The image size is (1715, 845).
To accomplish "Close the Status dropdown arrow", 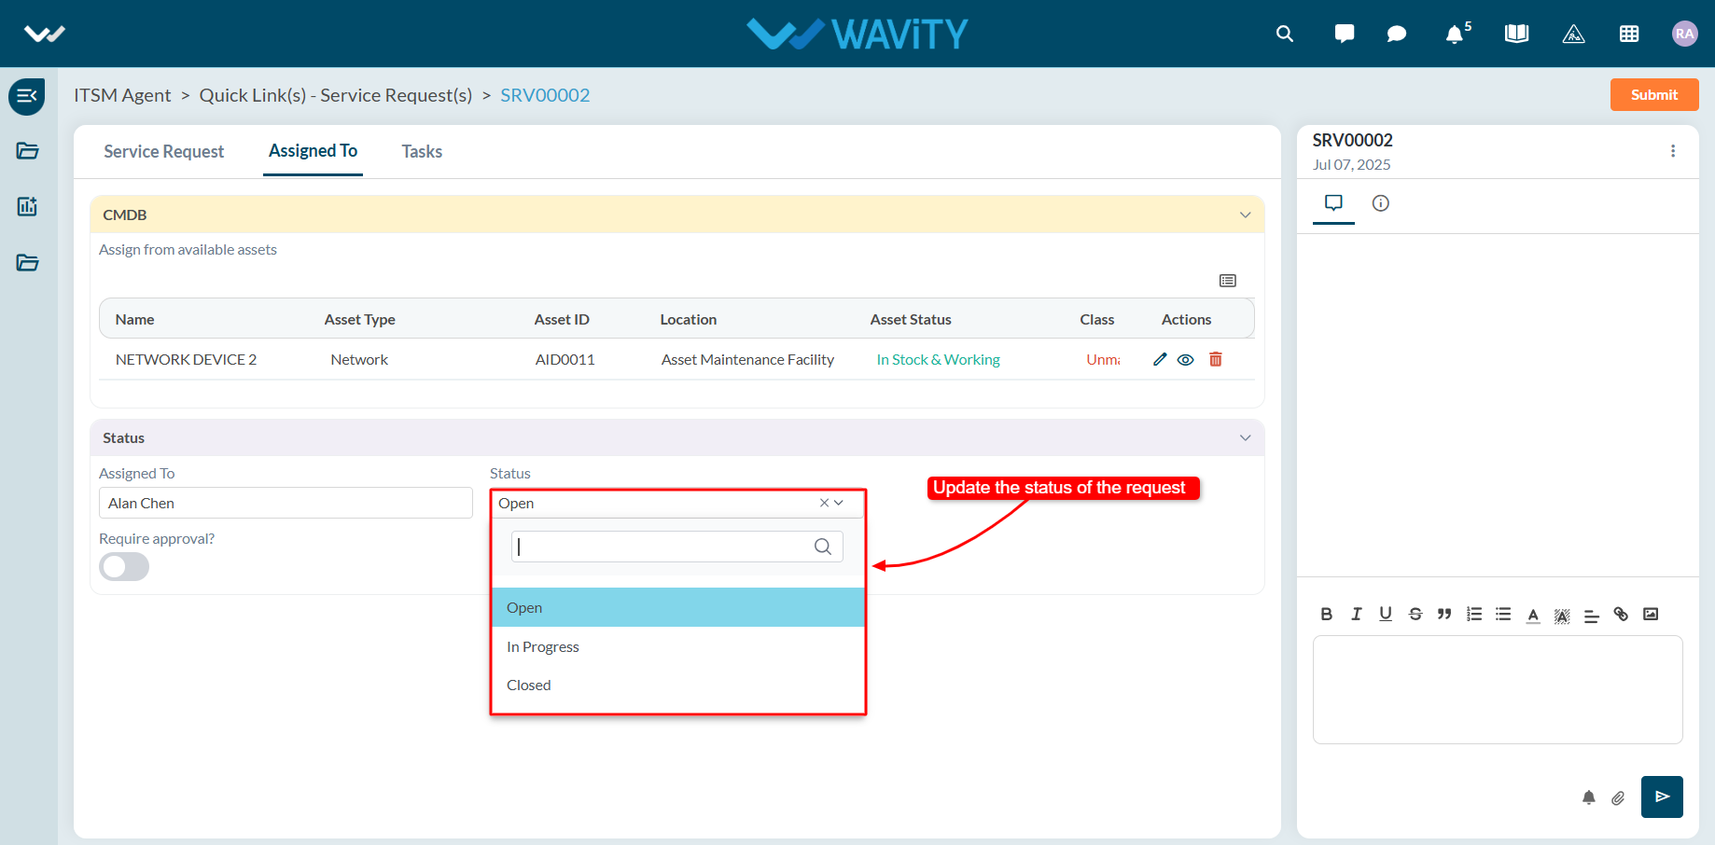I will point(839,503).
